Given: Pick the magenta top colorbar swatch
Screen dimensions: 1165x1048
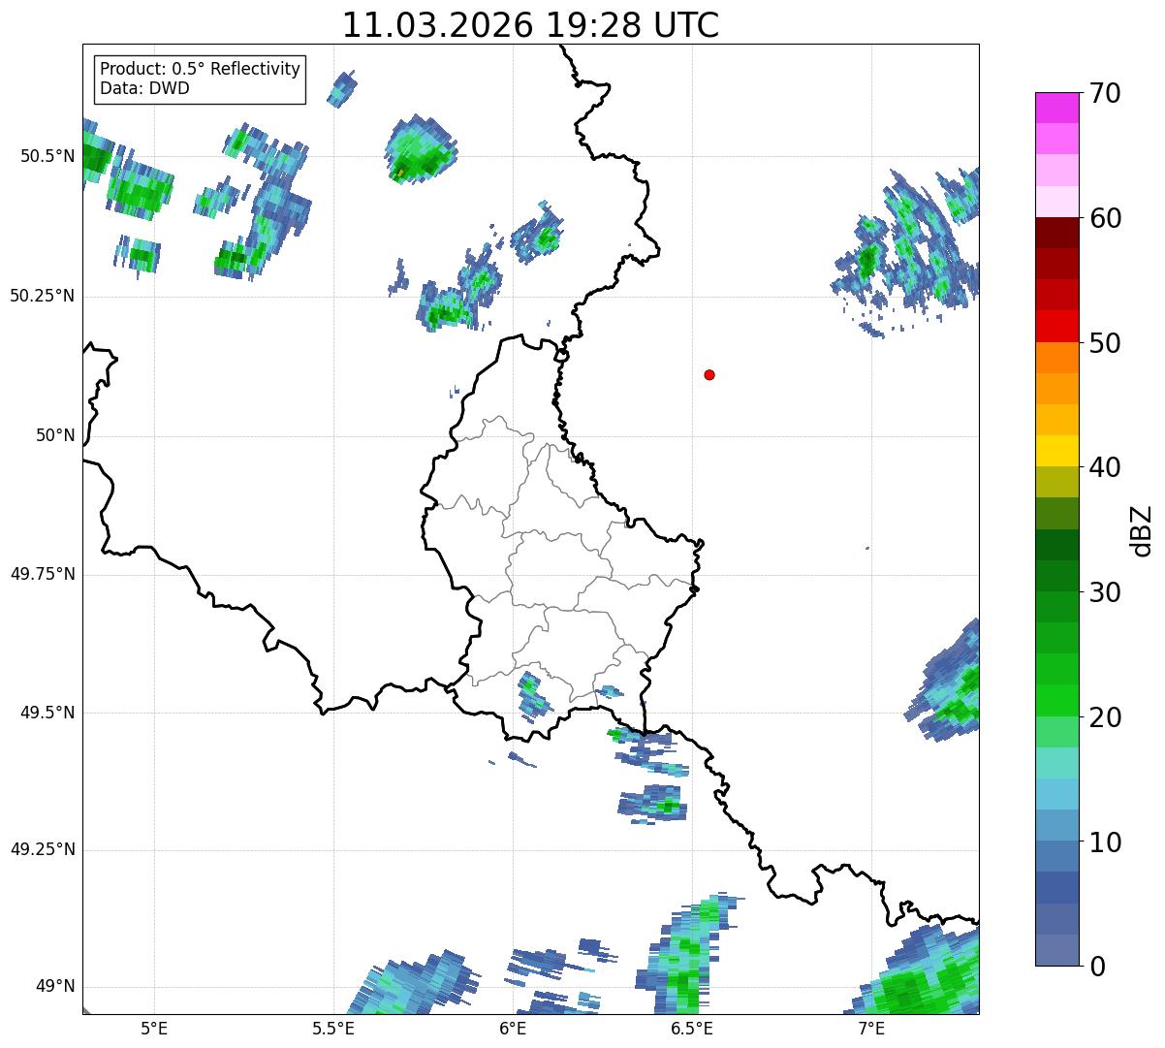Looking at the screenshot, I should click(1055, 108).
